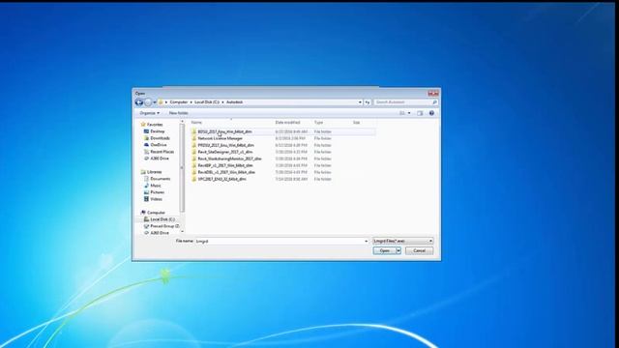This screenshot has height=348, width=619.
Task: Open OneDrive in the navigation pane
Action: click(x=159, y=145)
